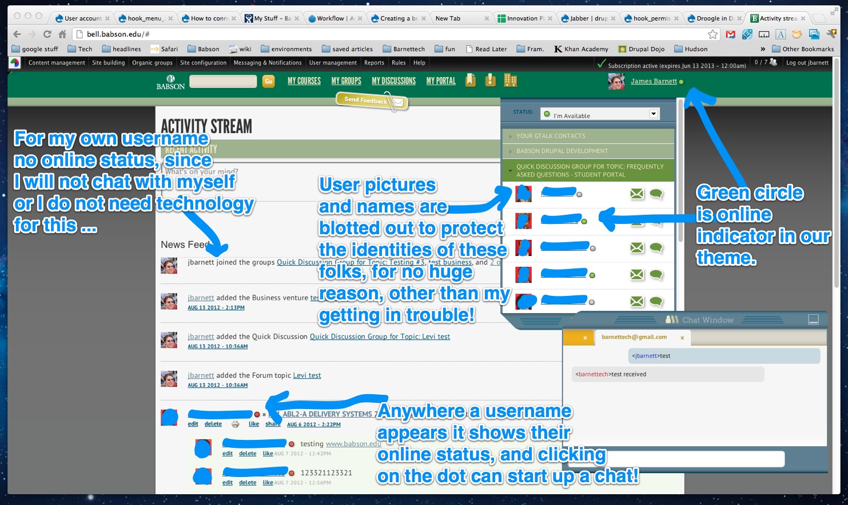Close the yellow chat tab
Viewport: 848px width, 505px height.
point(585,338)
